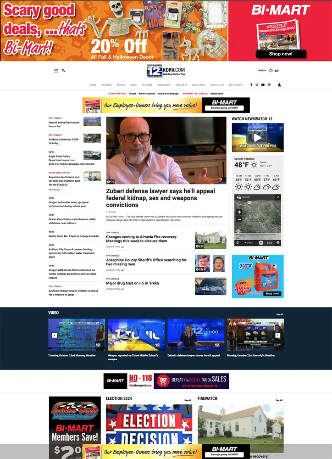Screen dimensions: 332x459
Task: Click the Coats for Kids Donate link
Action: coord(133,94)
